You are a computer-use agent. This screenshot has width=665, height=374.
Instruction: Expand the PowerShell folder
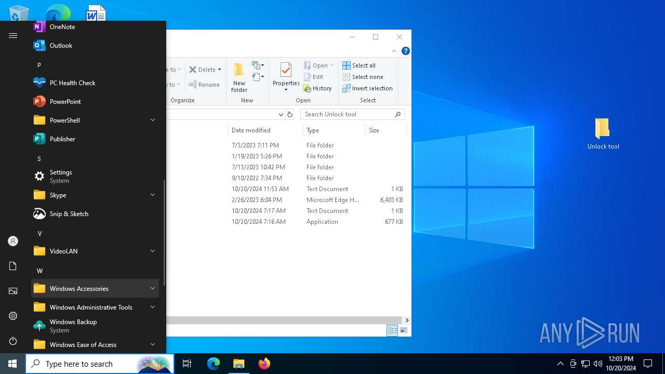95,120
